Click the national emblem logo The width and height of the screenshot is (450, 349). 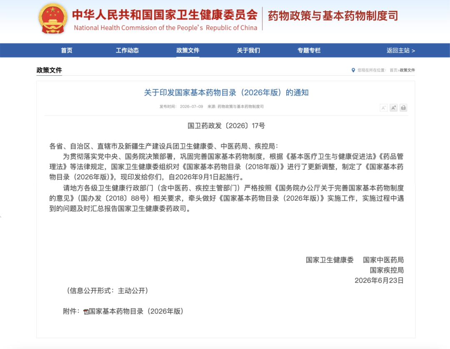tap(53, 19)
